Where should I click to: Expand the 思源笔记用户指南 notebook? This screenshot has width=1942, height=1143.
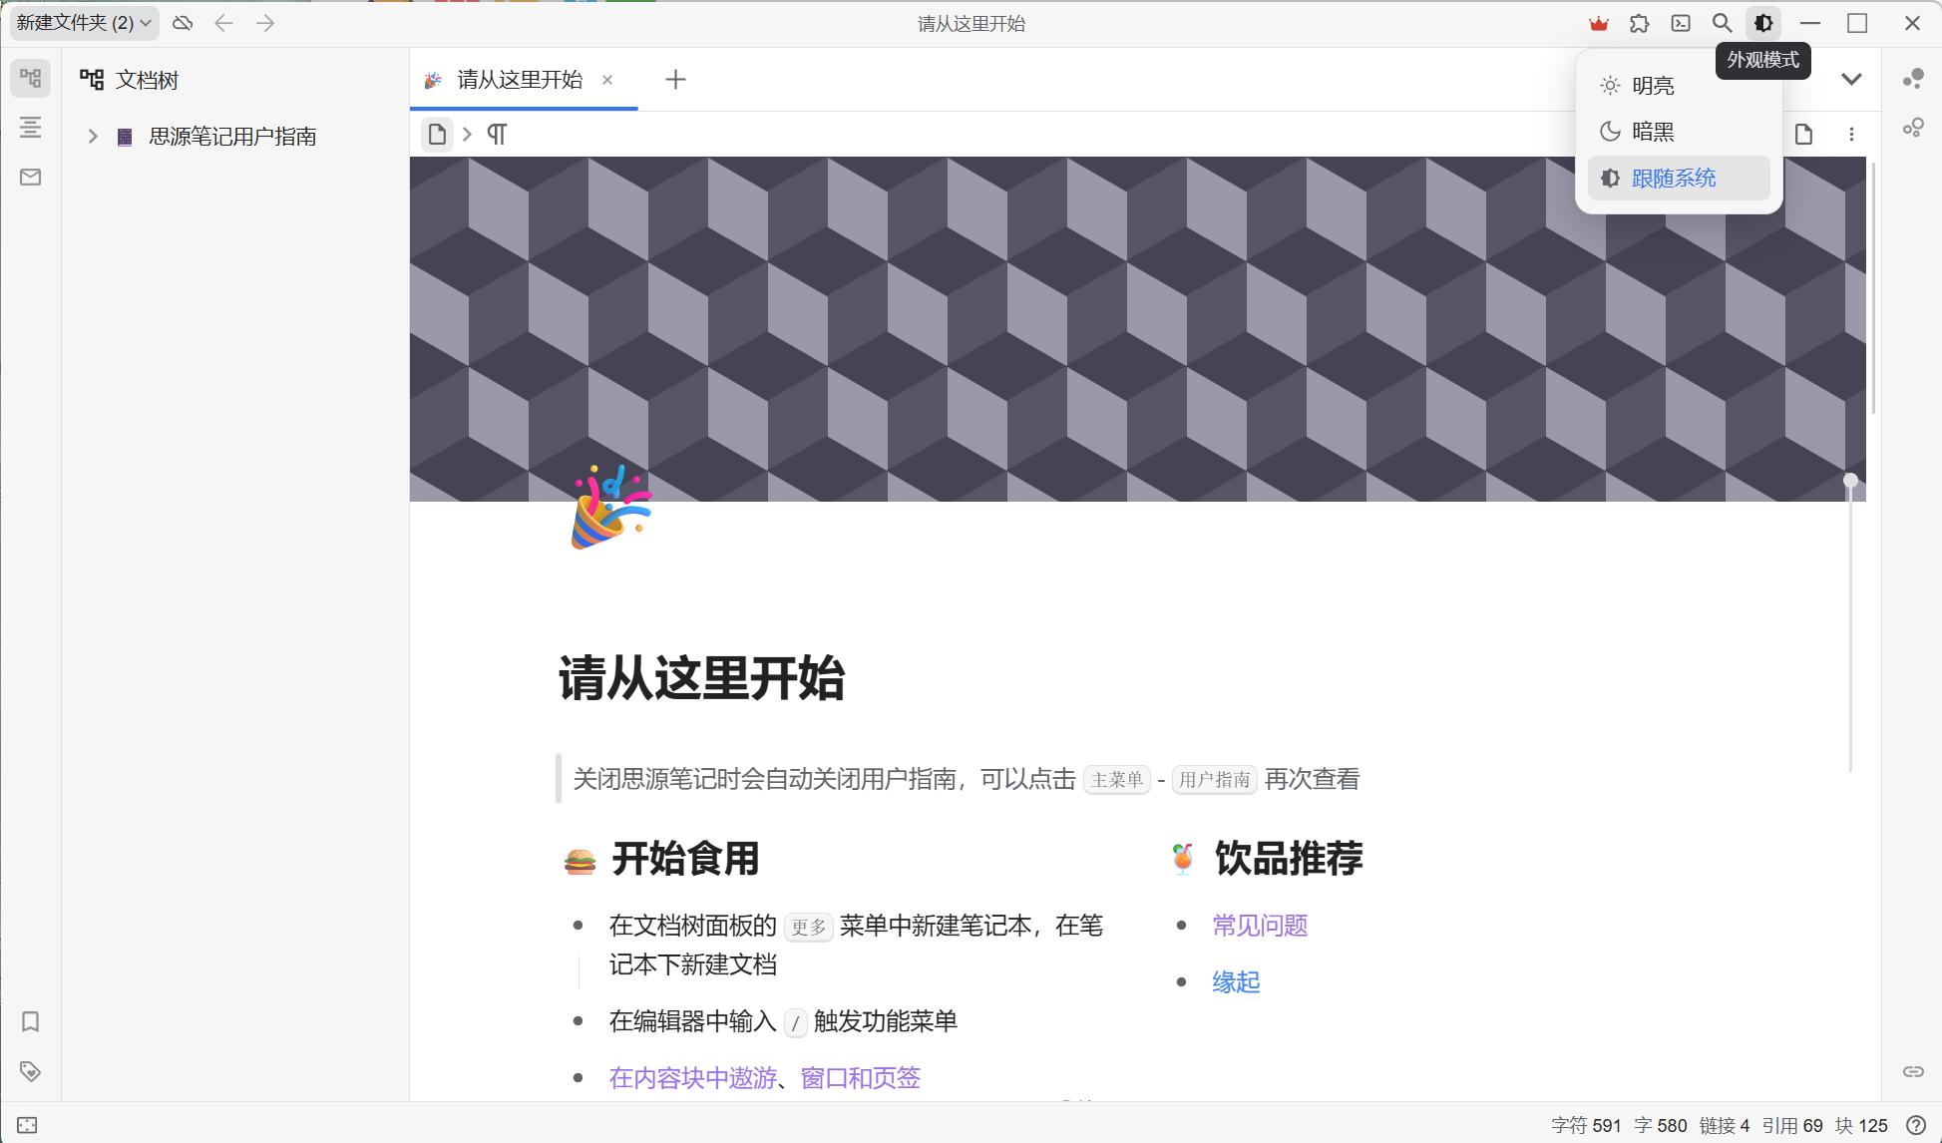[93, 137]
